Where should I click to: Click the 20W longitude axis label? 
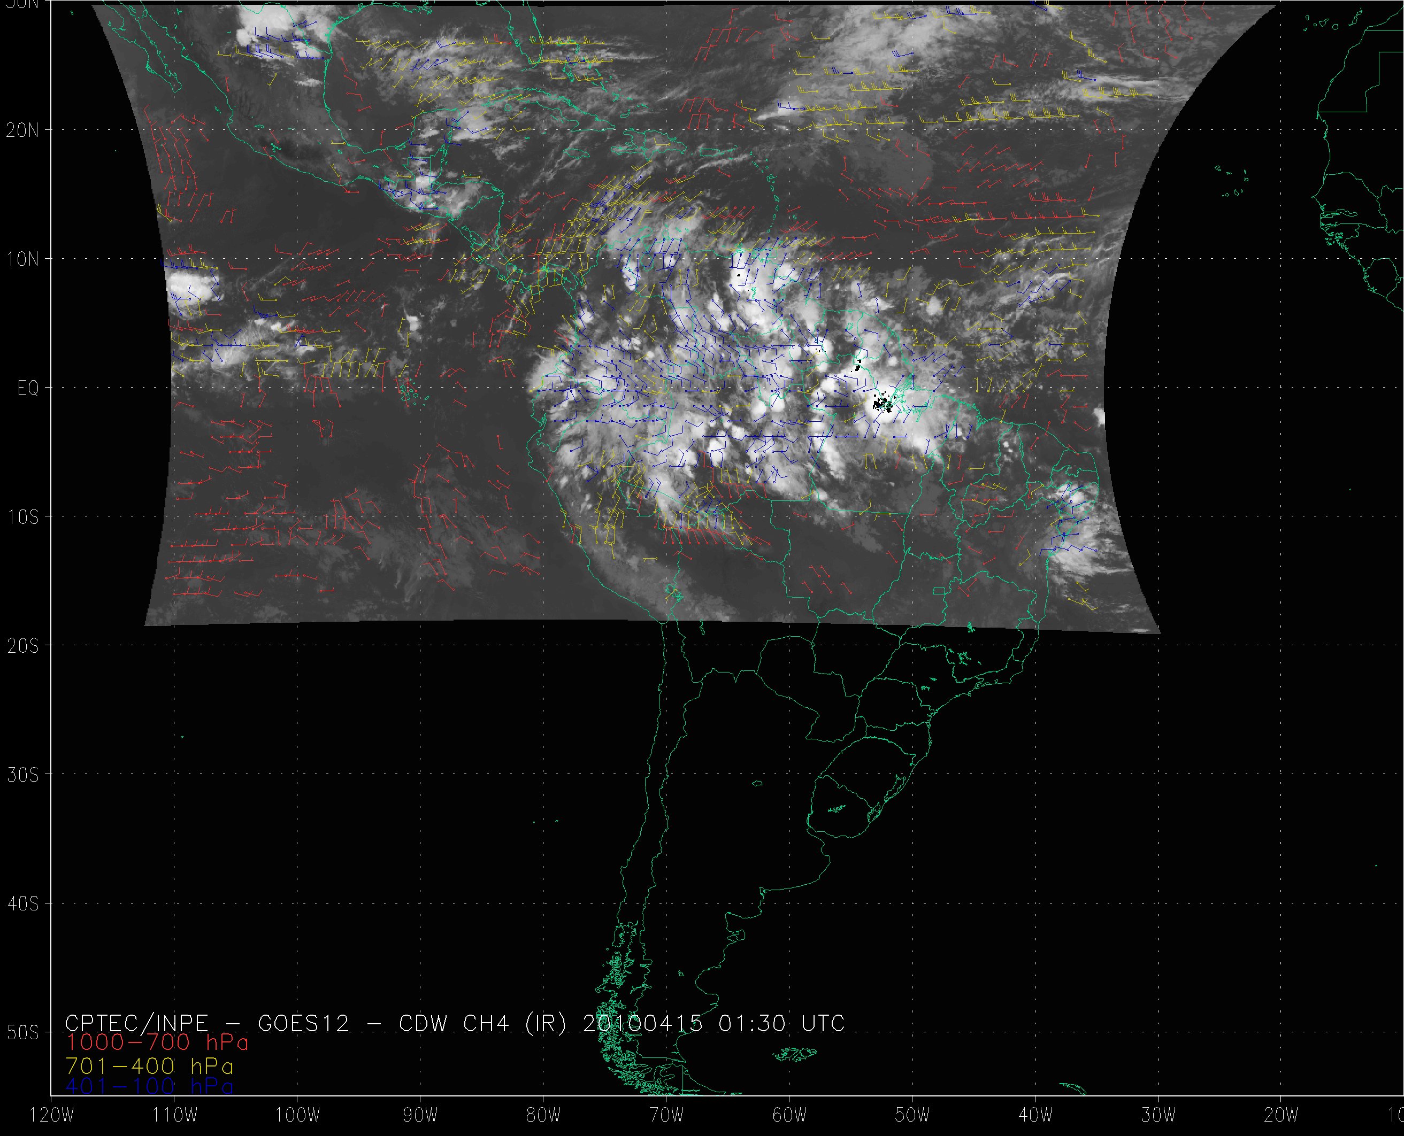(x=1281, y=1116)
